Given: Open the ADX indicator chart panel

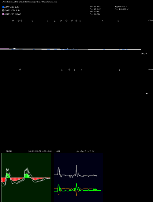Looking at the screenshot, I should [78, 178].
